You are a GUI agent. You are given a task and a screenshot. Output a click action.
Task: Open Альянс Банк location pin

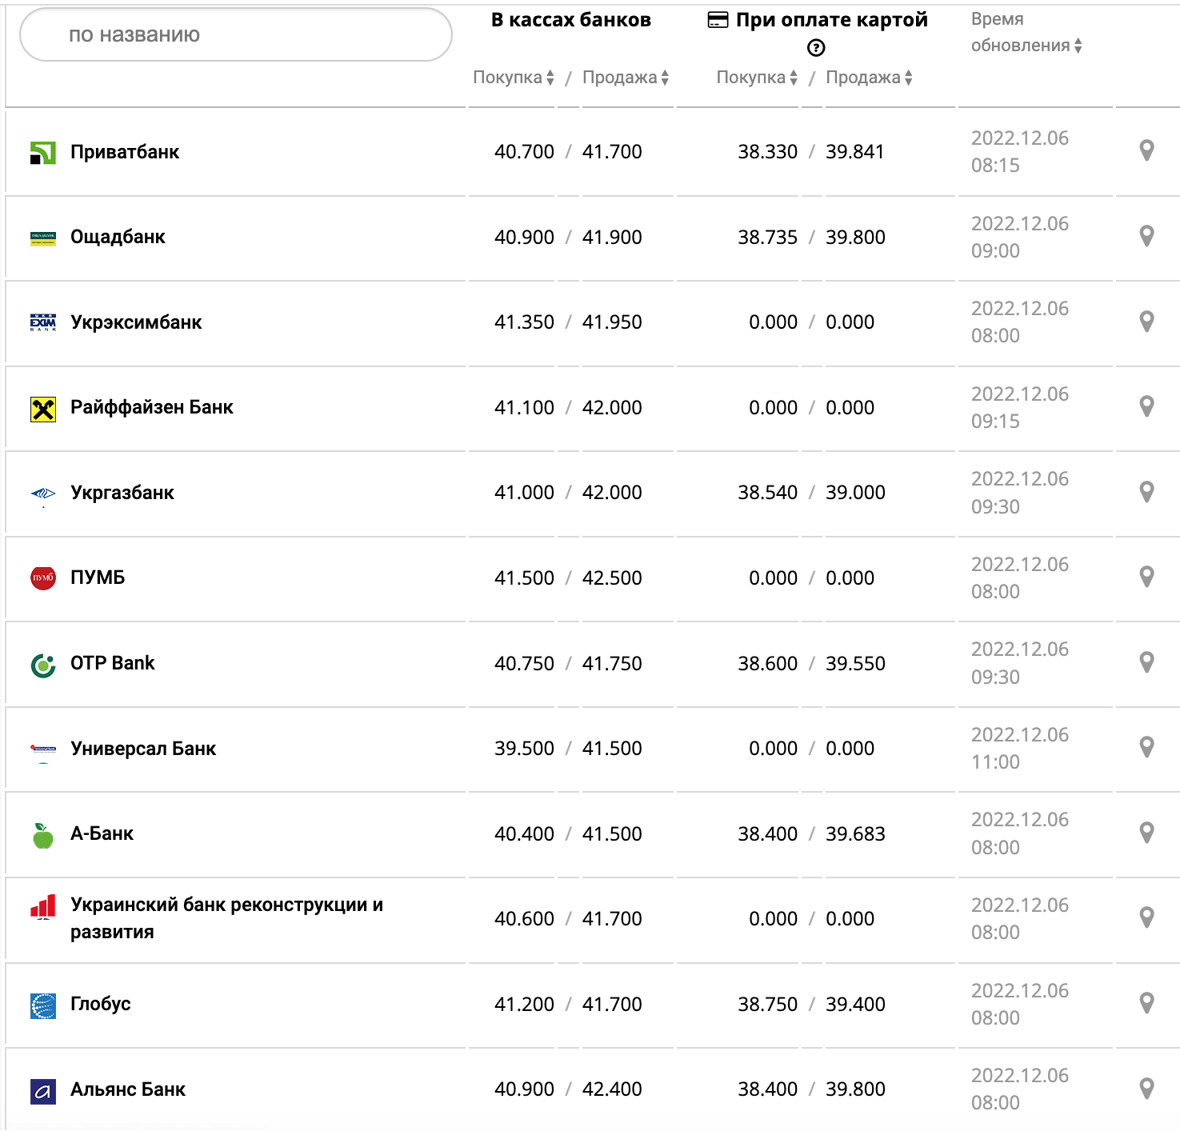[x=1146, y=1089]
